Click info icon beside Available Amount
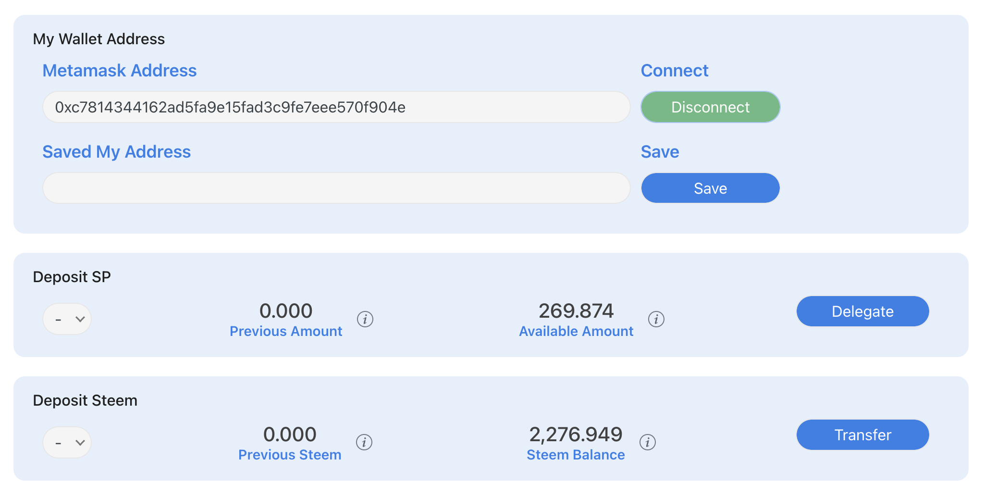Image resolution: width=984 pixels, height=496 pixels. click(656, 319)
